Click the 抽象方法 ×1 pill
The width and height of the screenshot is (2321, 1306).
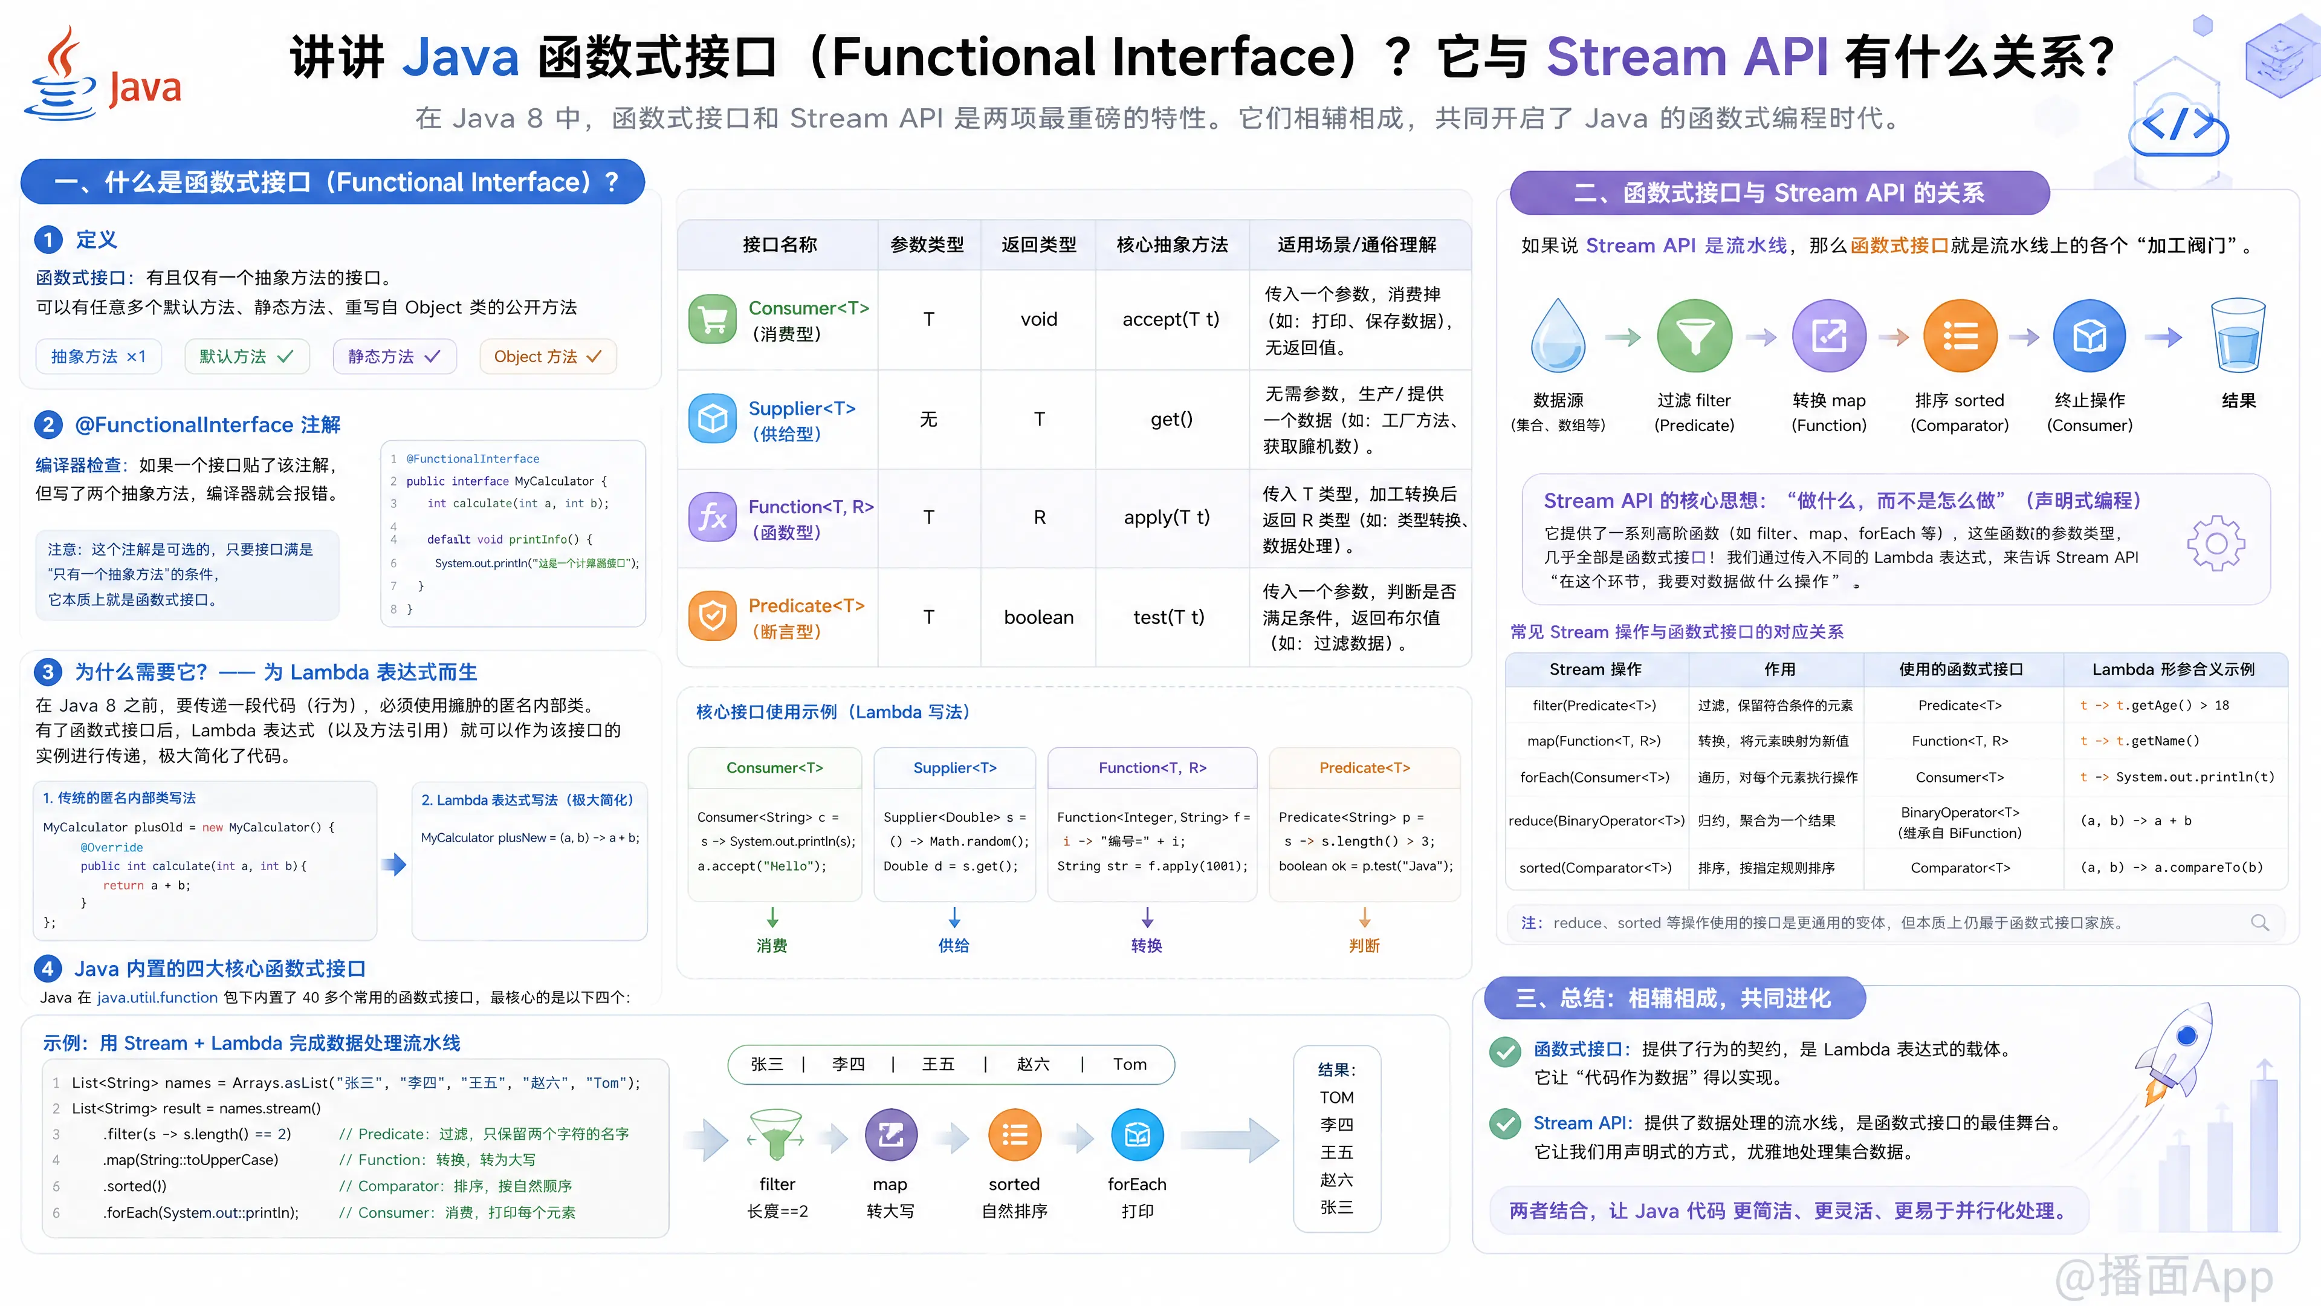click(x=99, y=356)
